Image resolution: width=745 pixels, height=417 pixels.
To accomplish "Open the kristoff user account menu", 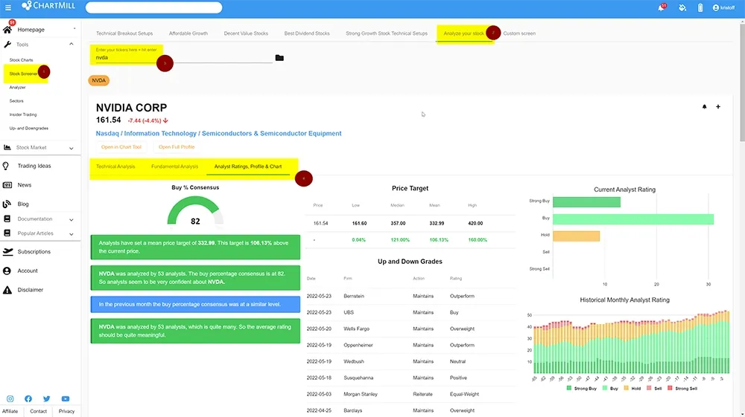I will [x=723, y=7].
